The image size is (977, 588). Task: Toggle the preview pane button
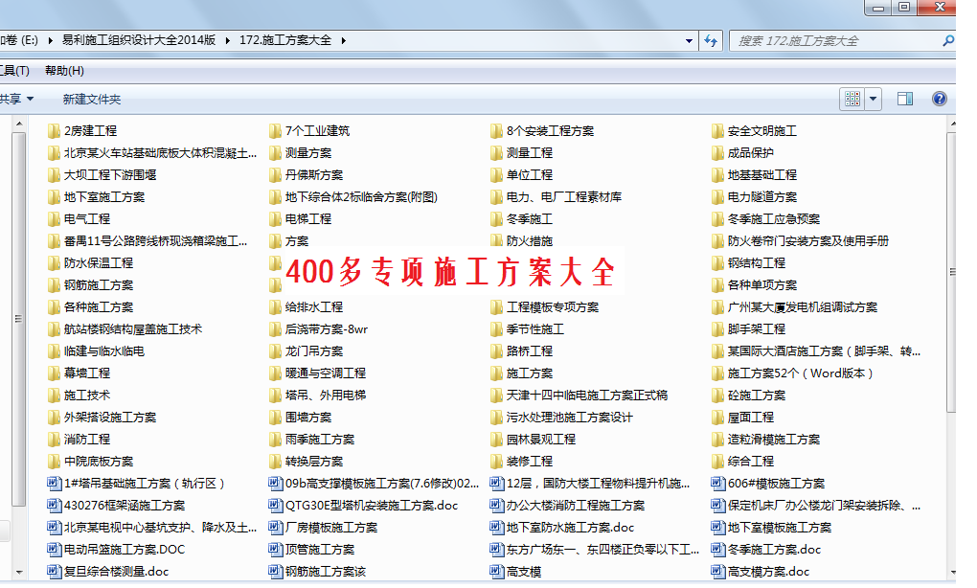905,99
